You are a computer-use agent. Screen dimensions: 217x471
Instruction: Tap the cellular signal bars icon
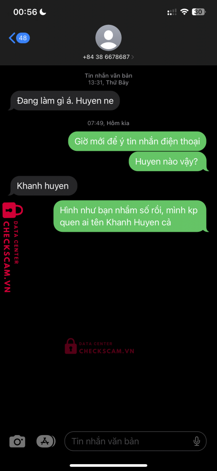point(172,12)
